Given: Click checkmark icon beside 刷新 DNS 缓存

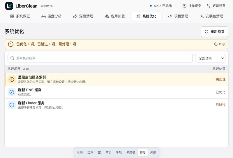Looking at the screenshot, I should click(x=12, y=92).
